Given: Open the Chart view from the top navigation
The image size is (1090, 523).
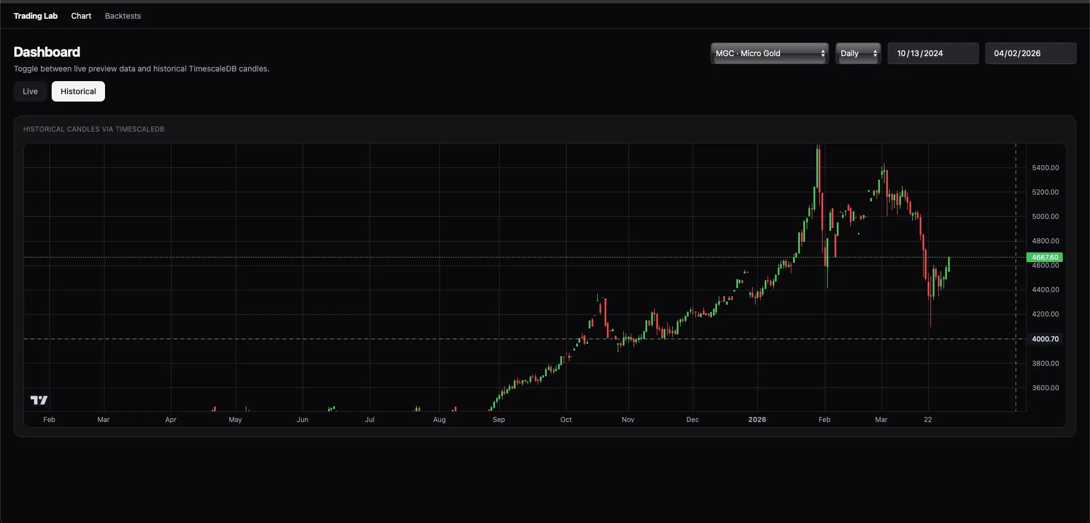Looking at the screenshot, I should [81, 16].
